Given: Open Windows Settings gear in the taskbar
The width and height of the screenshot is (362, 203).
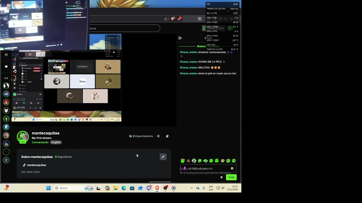Looking at the screenshot, I should click(x=174, y=188).
